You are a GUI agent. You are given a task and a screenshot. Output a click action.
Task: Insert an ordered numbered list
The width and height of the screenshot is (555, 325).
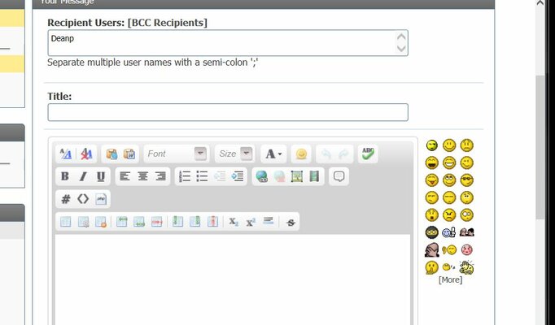pyautogui.click(x=185, y=176)
